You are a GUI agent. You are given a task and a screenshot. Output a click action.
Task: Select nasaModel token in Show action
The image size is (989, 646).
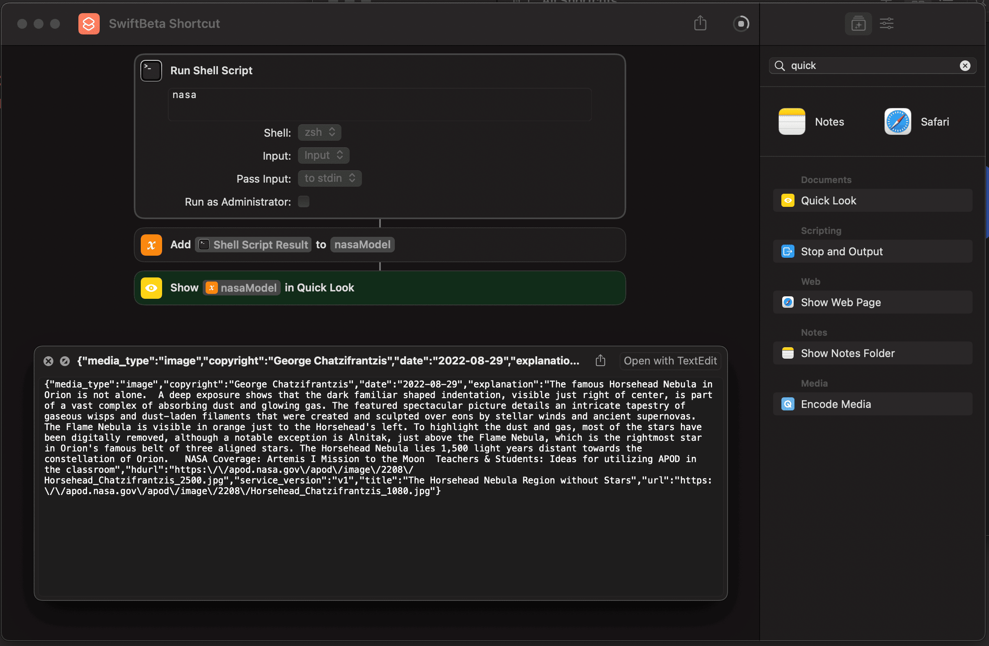coord(241,288)
